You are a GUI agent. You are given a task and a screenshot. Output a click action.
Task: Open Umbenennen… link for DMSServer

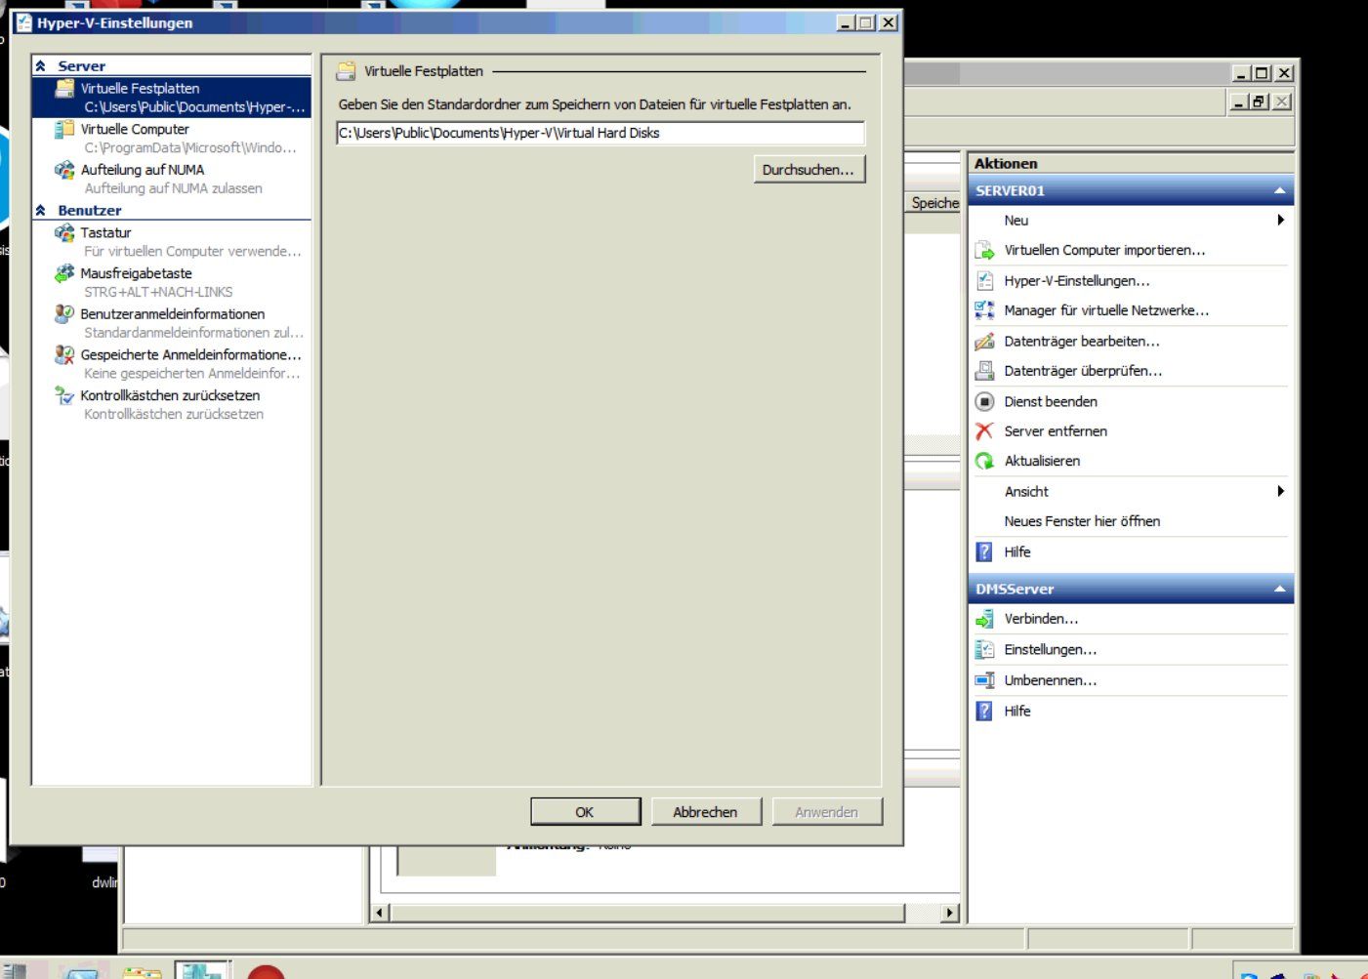[1051, 680]
